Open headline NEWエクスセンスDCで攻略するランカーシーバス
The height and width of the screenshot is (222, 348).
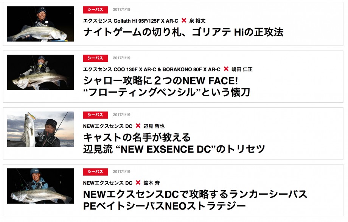[195, 194]
